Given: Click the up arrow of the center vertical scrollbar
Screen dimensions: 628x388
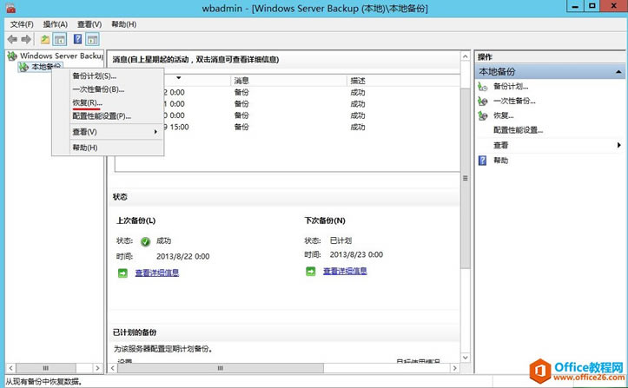Looking at the screenshot, I should [x=466, y=56].
